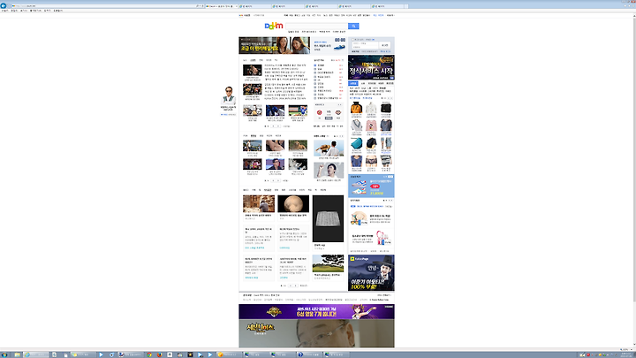636x358 pixels.
Task: Open the 즐겨찾기 menu
Action: pyautogui.click(x=35, y=11)
